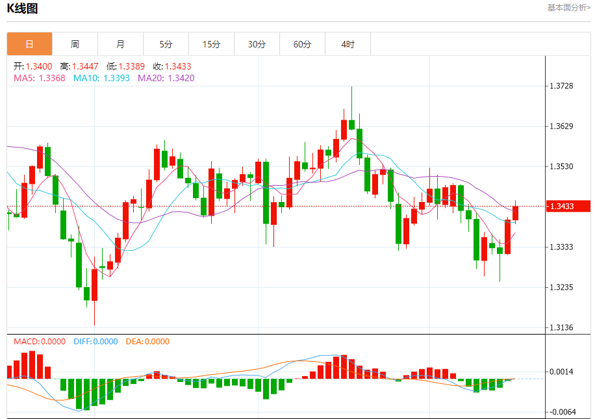Image resolution: width=595 pixels, height=419 pixels.
Task: Click the 1.3235 price axis label
Action: 562,287
